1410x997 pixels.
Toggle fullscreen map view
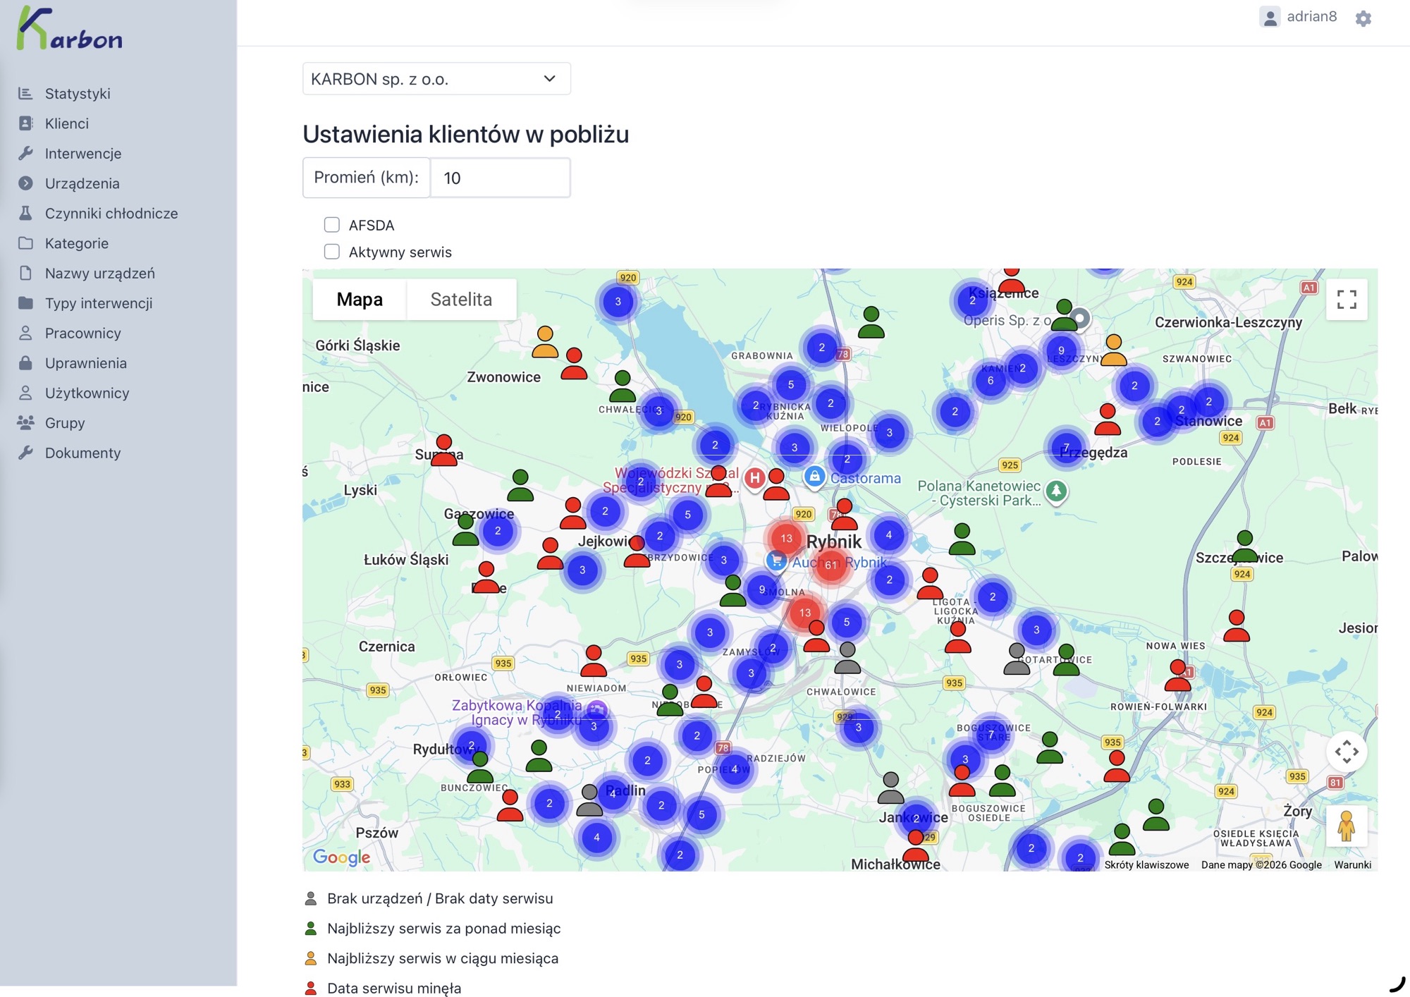1346,300
